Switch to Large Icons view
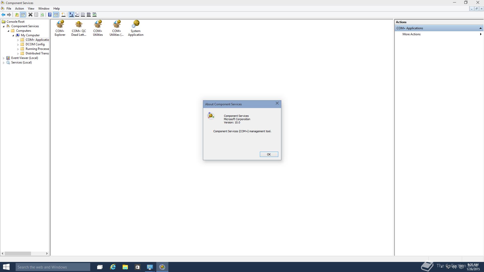 (x=71, y=15)
